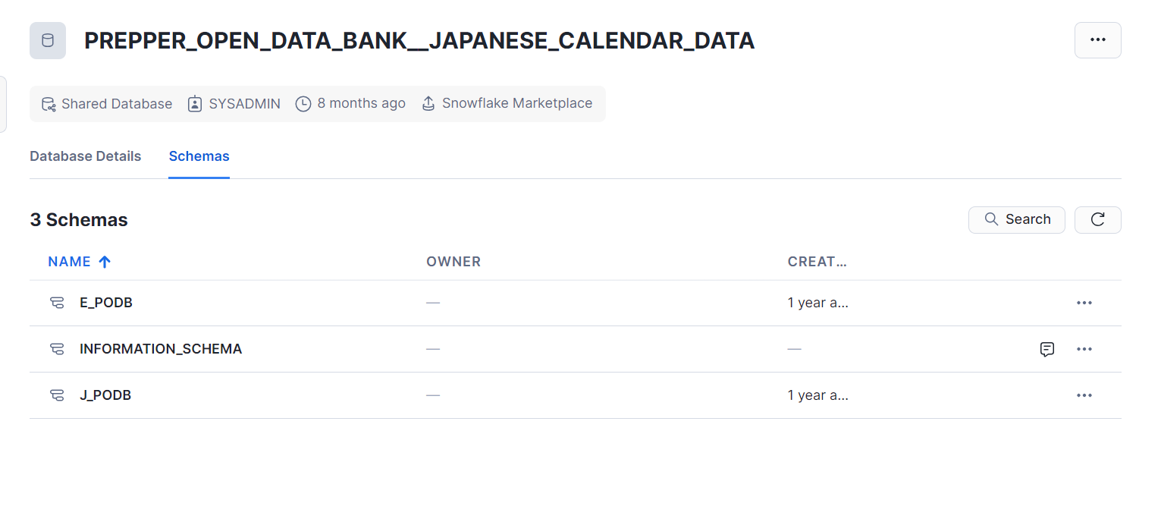Sort schemas by OWNER column
This screenshot has height=522, width=1161.
click(x=453, y=262)
